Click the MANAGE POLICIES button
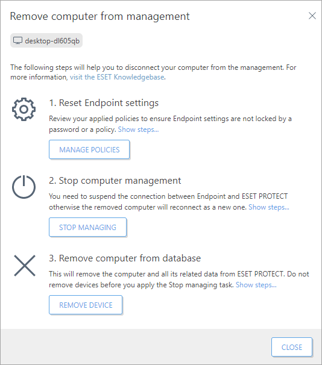This screenshot has height=365, width=322. [x=89, y=149]
